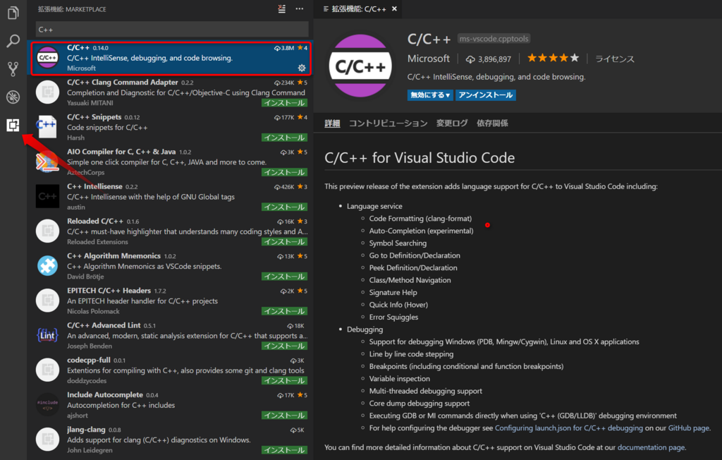
Task: Click ms-vscode.cpptools identifier badge
Action: pos(494,39)
